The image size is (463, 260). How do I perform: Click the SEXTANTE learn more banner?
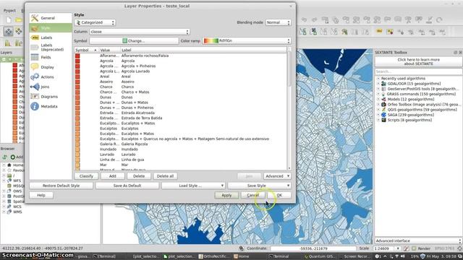click(x=418, y=61)
